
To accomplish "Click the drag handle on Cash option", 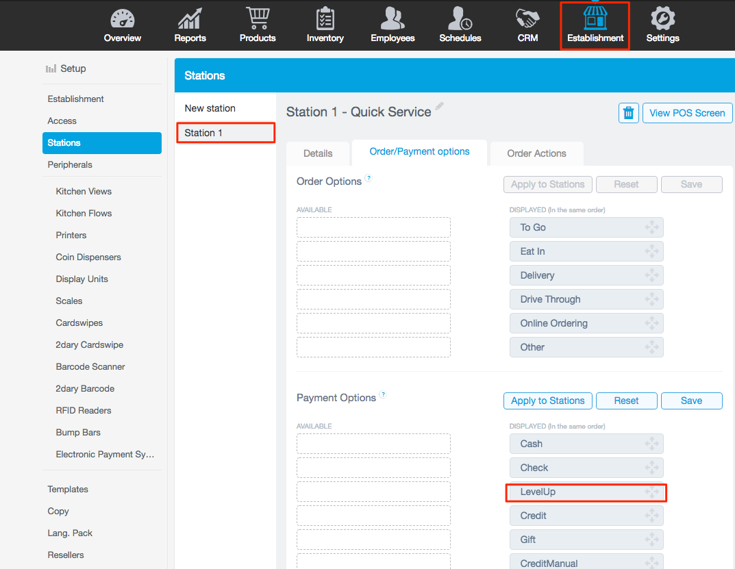I will click(651, 444).
